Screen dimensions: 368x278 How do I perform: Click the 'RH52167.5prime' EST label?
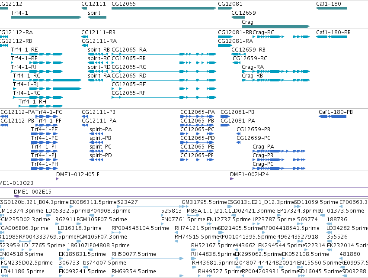(213, 246)
